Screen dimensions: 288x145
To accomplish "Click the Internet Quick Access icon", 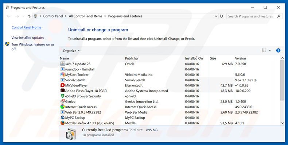I will pos(62,107).
